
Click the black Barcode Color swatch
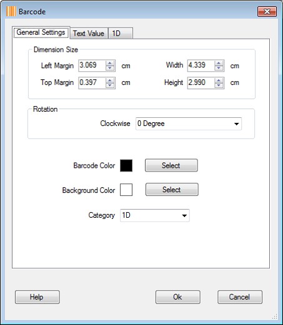coord(126,165)
